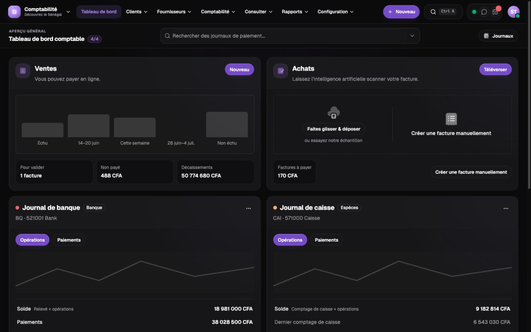Image resolution: width=531 pixels, height=332 pixels.
Task: Expand the Comptabilité app switcher chevron
Action: click(68, 12)
